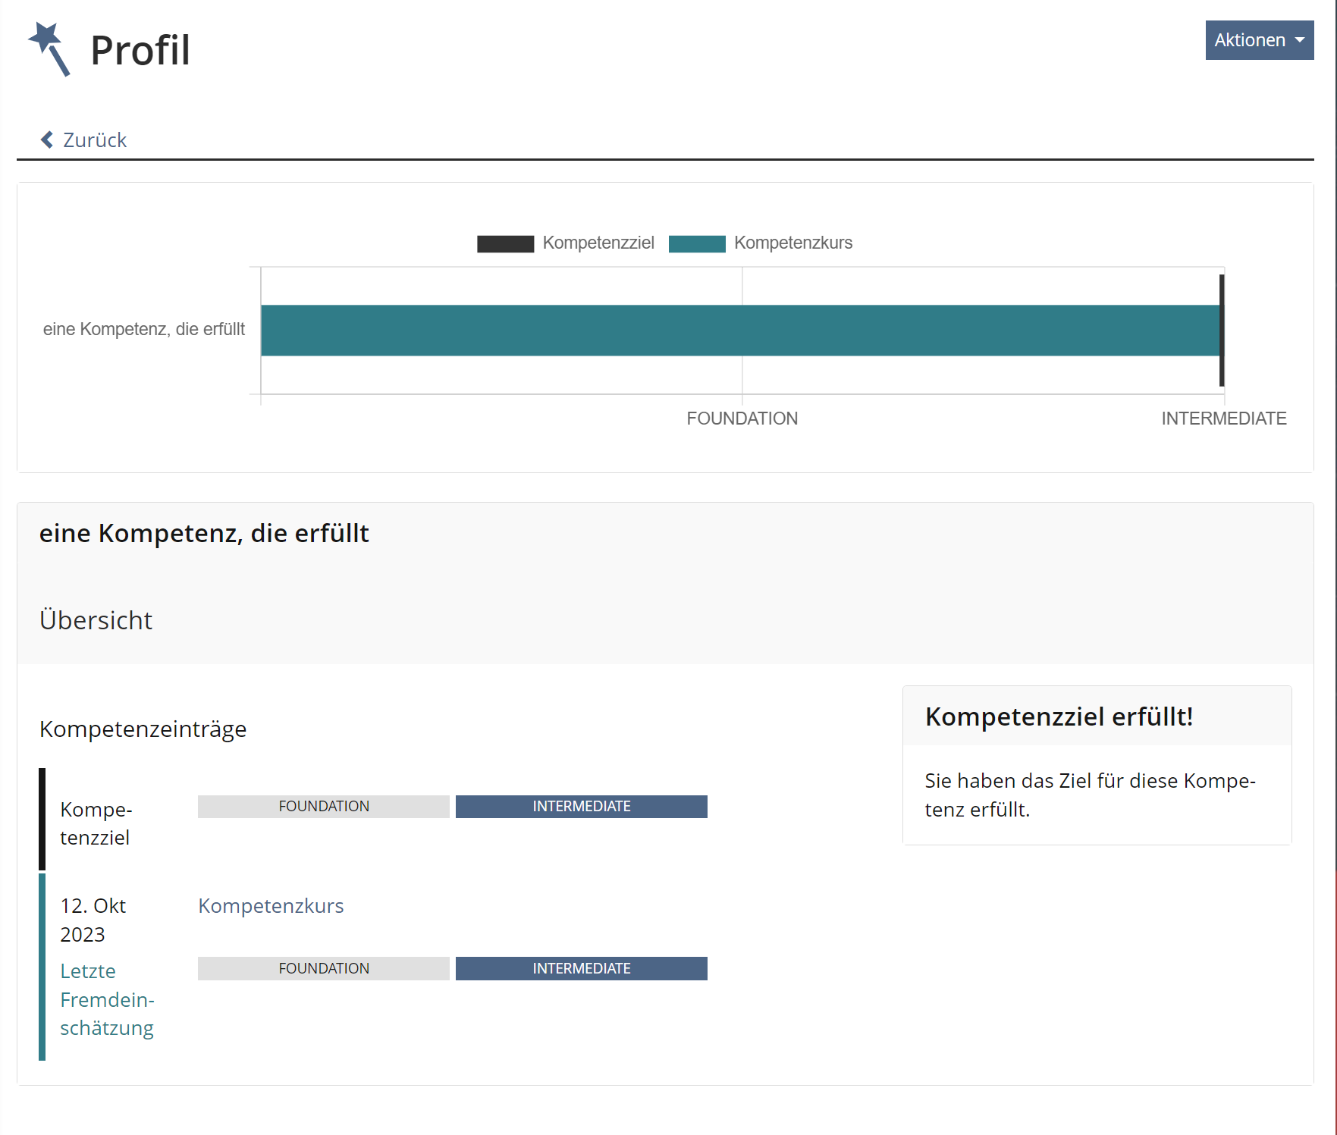
Task: Click the Kompetenzkurs legend label text
Action: point(792,243)
